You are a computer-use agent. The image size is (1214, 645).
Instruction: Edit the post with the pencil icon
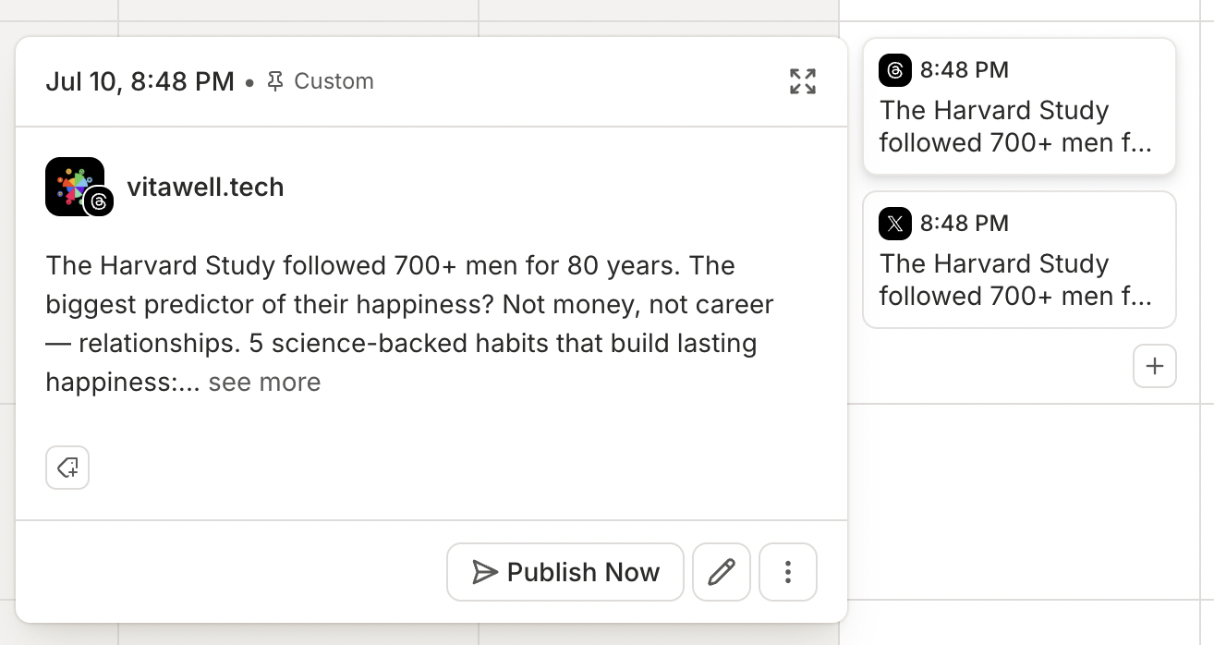click(722, 572)
